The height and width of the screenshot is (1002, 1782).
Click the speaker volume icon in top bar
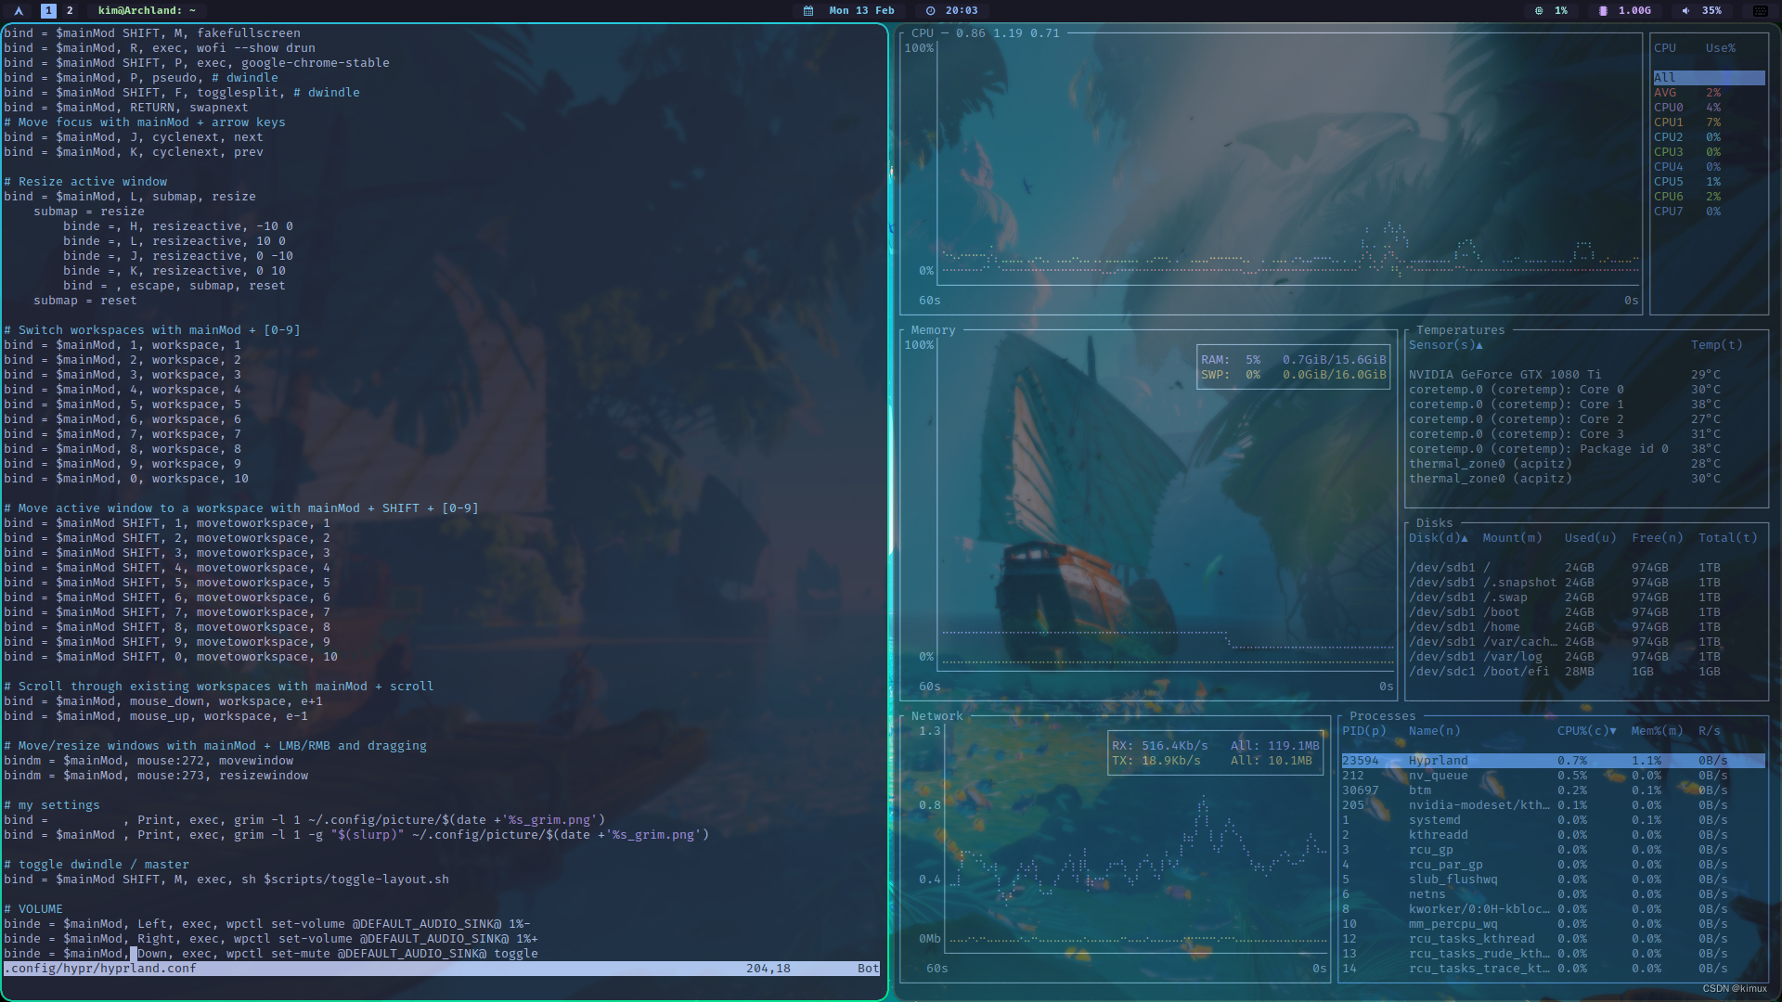[x=1685, y=11]
